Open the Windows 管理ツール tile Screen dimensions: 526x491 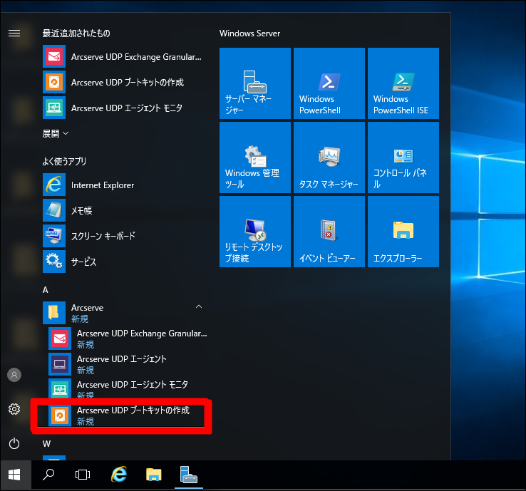click(255, 157)
